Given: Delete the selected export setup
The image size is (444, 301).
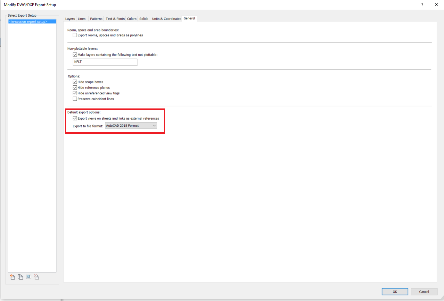Looking at the screenshot, I should [37, 277].
